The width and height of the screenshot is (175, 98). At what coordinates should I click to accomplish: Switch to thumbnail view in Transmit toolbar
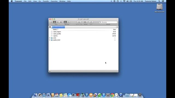(x=51, y=22)
